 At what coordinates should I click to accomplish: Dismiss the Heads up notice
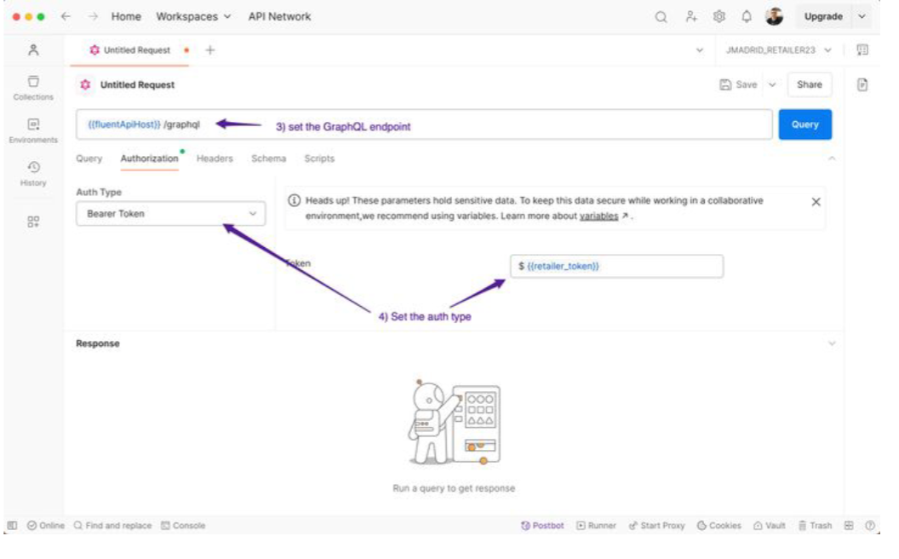(x=816, y=202)
